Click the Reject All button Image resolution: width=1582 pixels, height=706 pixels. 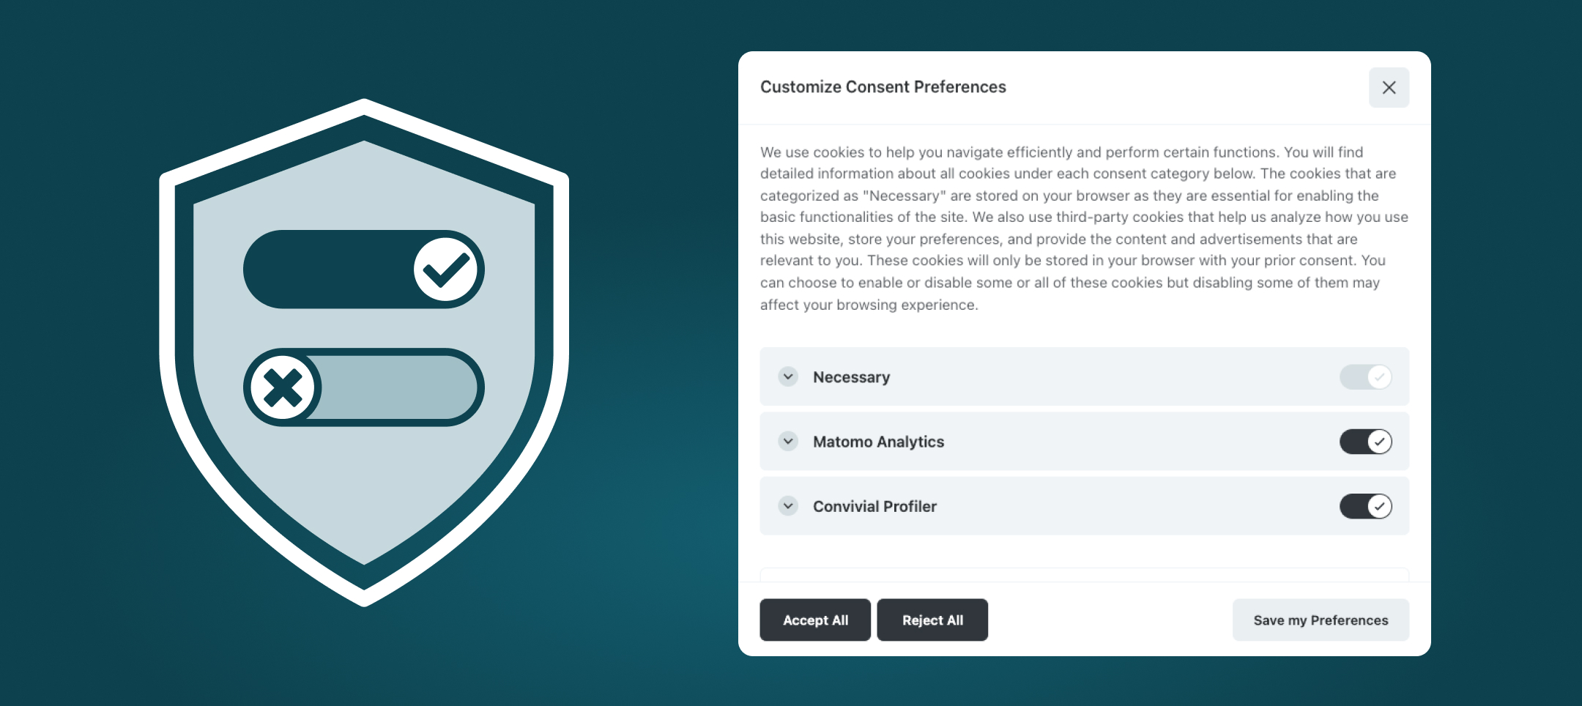[x=932, y=620]
